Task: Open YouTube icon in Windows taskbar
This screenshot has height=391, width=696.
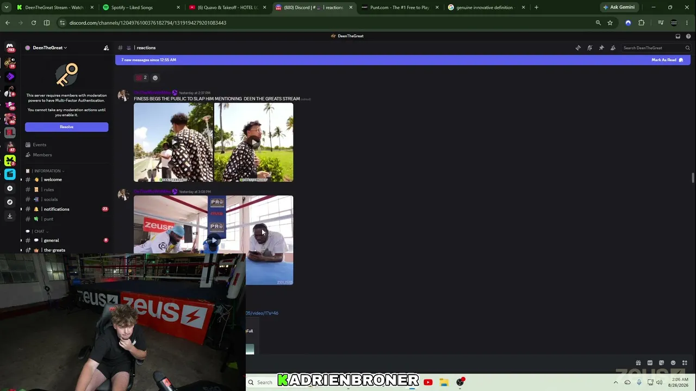Action: [428, 382]
